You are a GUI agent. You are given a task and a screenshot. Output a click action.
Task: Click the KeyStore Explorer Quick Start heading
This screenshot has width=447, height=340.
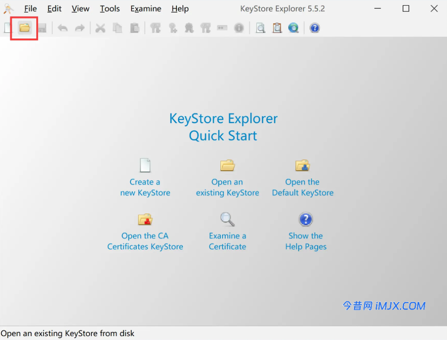223,127
